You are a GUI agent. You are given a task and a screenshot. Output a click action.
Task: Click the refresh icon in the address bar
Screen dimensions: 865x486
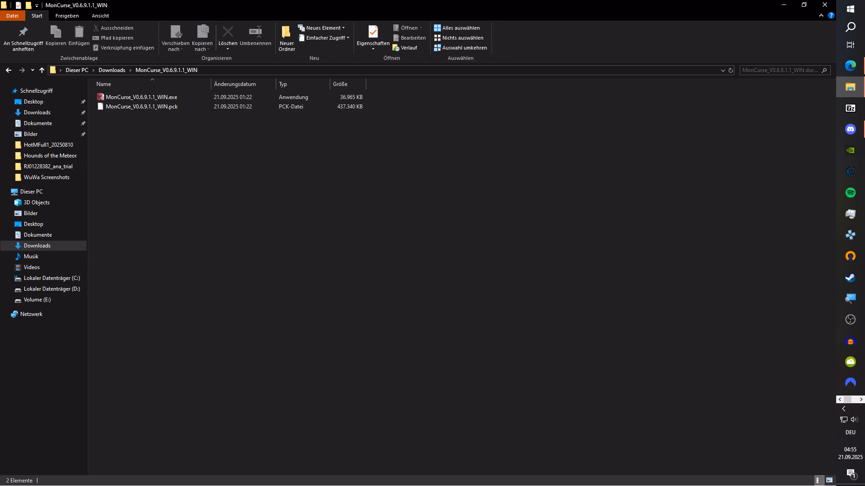[x=731, y=70]
